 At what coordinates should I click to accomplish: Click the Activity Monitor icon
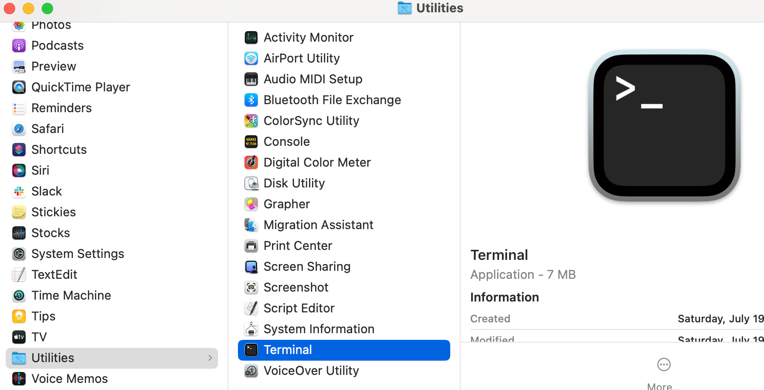coord(251,37)
